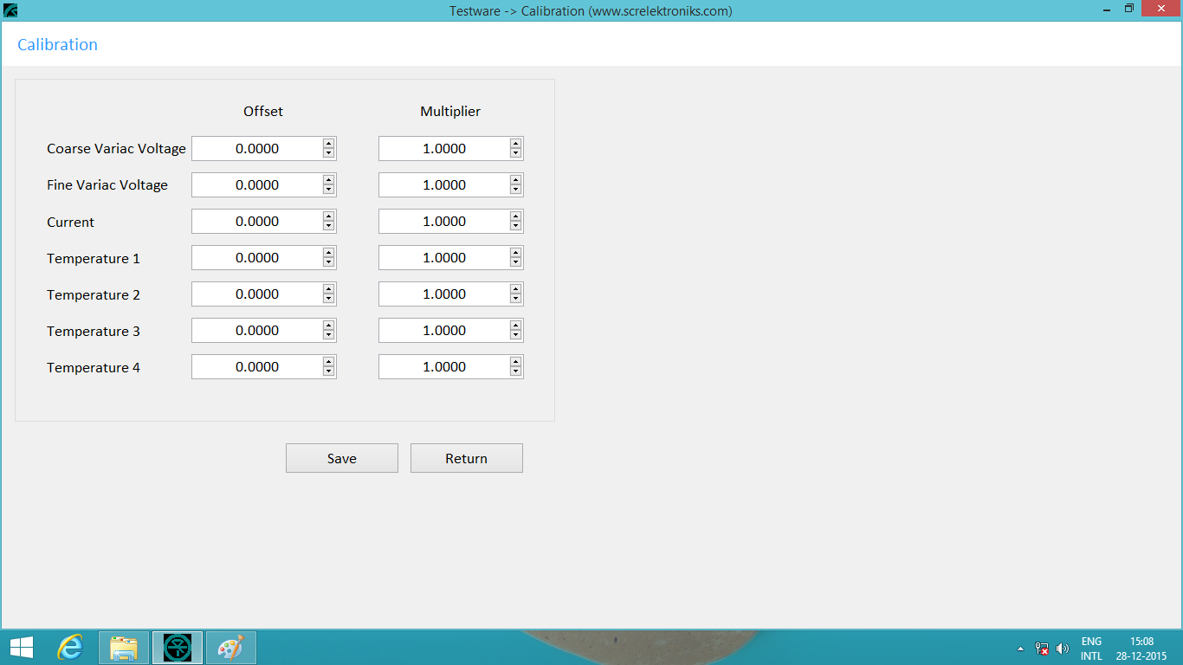
Task: Increase Temperature 2 offset
Action: [x=328, y=289]
